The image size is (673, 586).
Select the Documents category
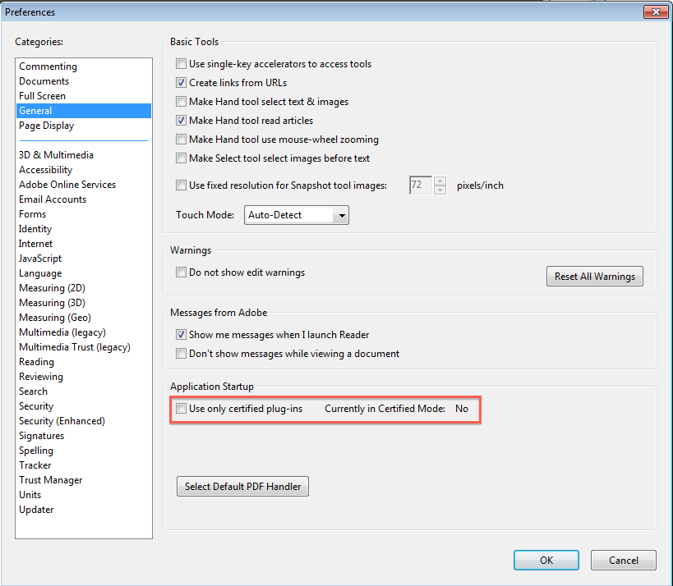[x=84, y=81]
